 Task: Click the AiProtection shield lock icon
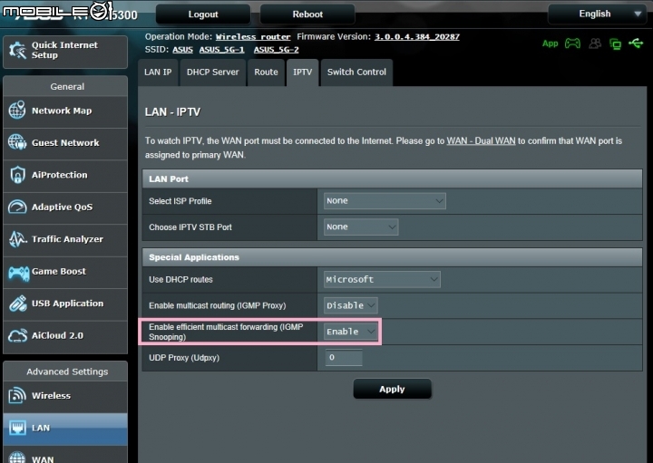click(17, 175)
